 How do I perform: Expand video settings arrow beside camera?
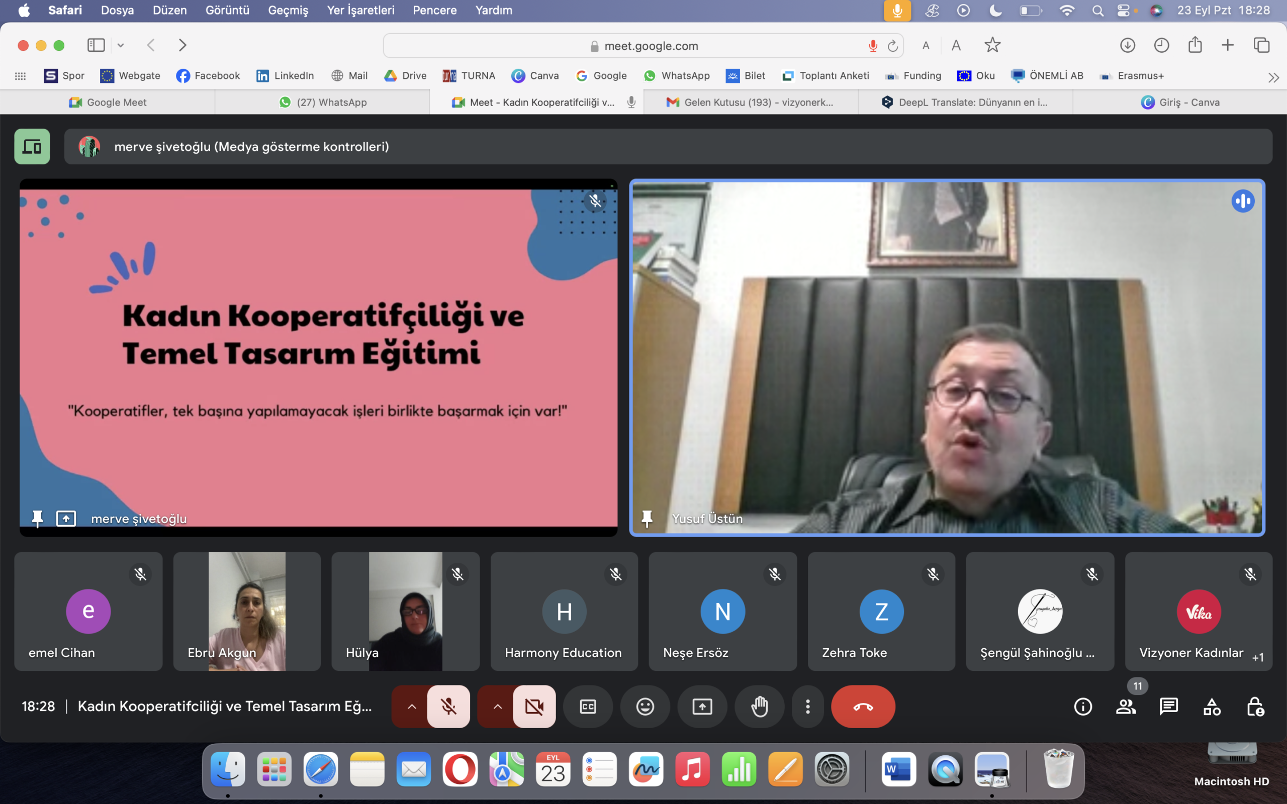[x=497, y=707]
